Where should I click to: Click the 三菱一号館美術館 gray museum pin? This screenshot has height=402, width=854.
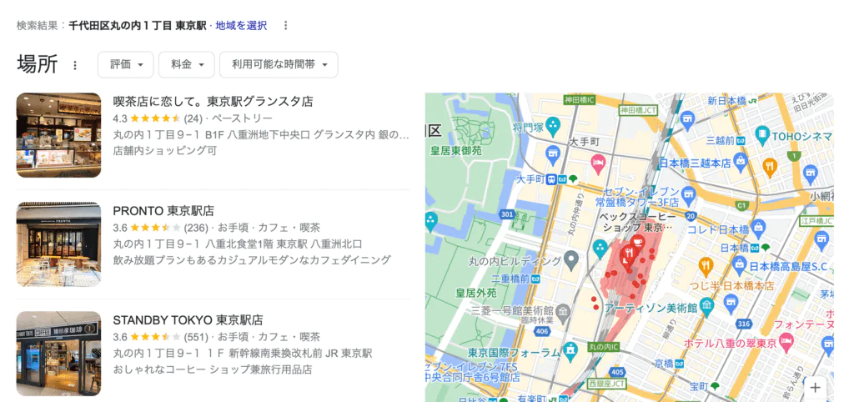[x=565, y=311]
